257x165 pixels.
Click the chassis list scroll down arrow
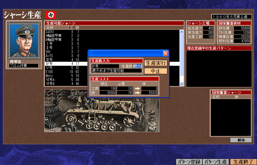pyautogui.click(x=181, y=84)
